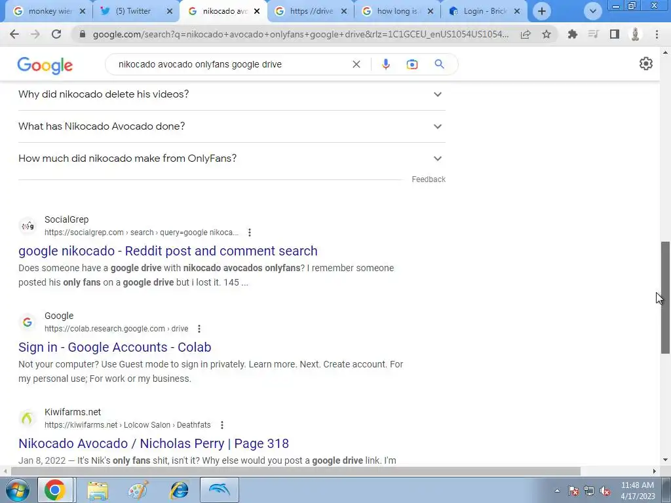Open Windows Explorer folder in taskbar
671x503 pixels.
98,490
